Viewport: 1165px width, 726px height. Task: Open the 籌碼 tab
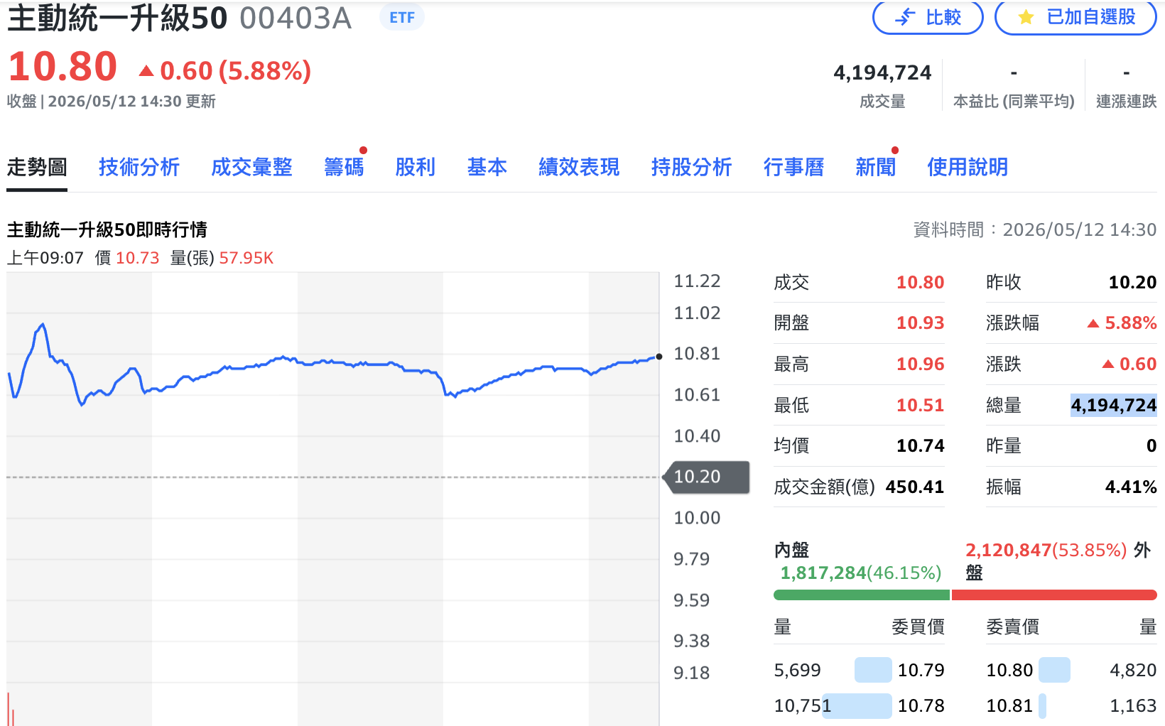(x=344, y=168)
